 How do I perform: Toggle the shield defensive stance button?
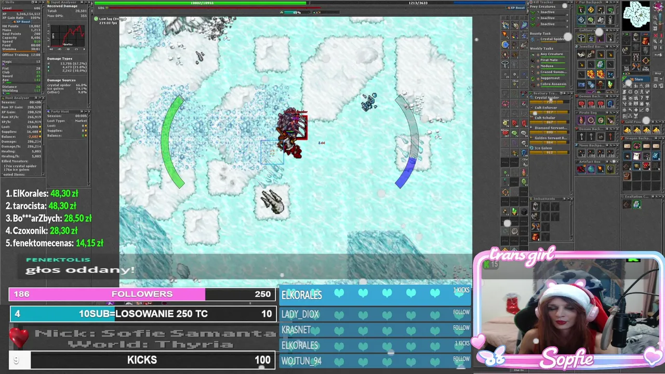(655, 48)
